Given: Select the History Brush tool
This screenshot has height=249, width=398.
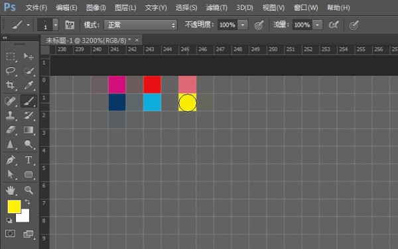Looking at the screenshot, I should pos(29,116).
